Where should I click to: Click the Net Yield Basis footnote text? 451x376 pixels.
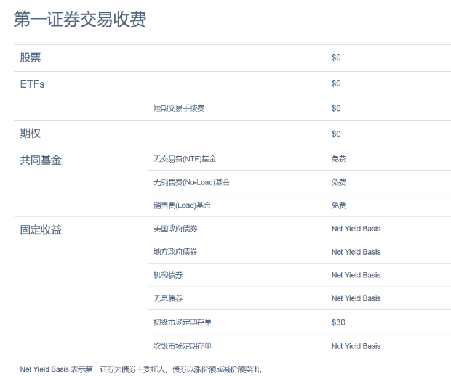[142, 369]
